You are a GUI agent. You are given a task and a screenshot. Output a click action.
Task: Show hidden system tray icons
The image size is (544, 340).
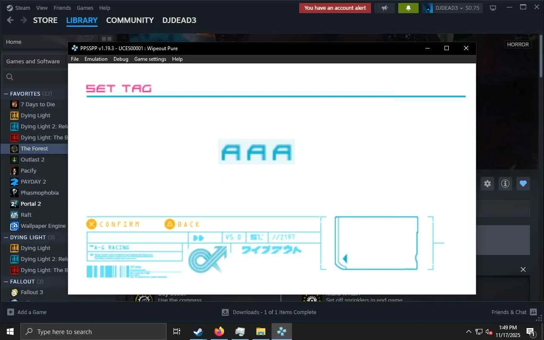469,331
